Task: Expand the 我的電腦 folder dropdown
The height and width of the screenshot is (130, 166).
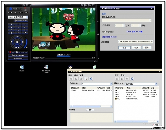Action: tap(156, 84)
